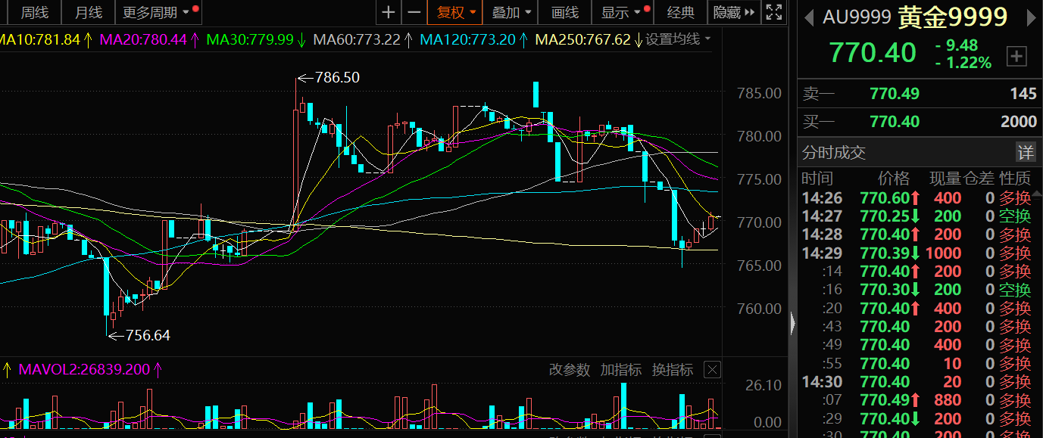This screenshot has height=438, width=1043.
Task: Zoom in chart with plus button
Action: point(388,12)
